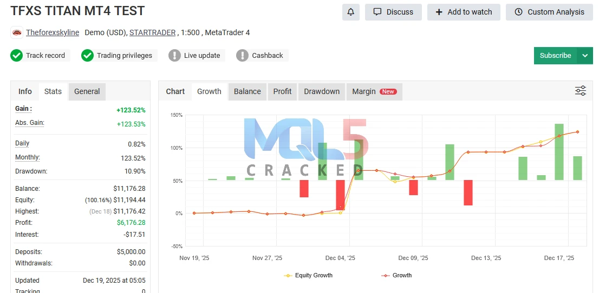Click the New badge beside Margin
Screen dimensions: 612x293
click(x=388, y=91)
